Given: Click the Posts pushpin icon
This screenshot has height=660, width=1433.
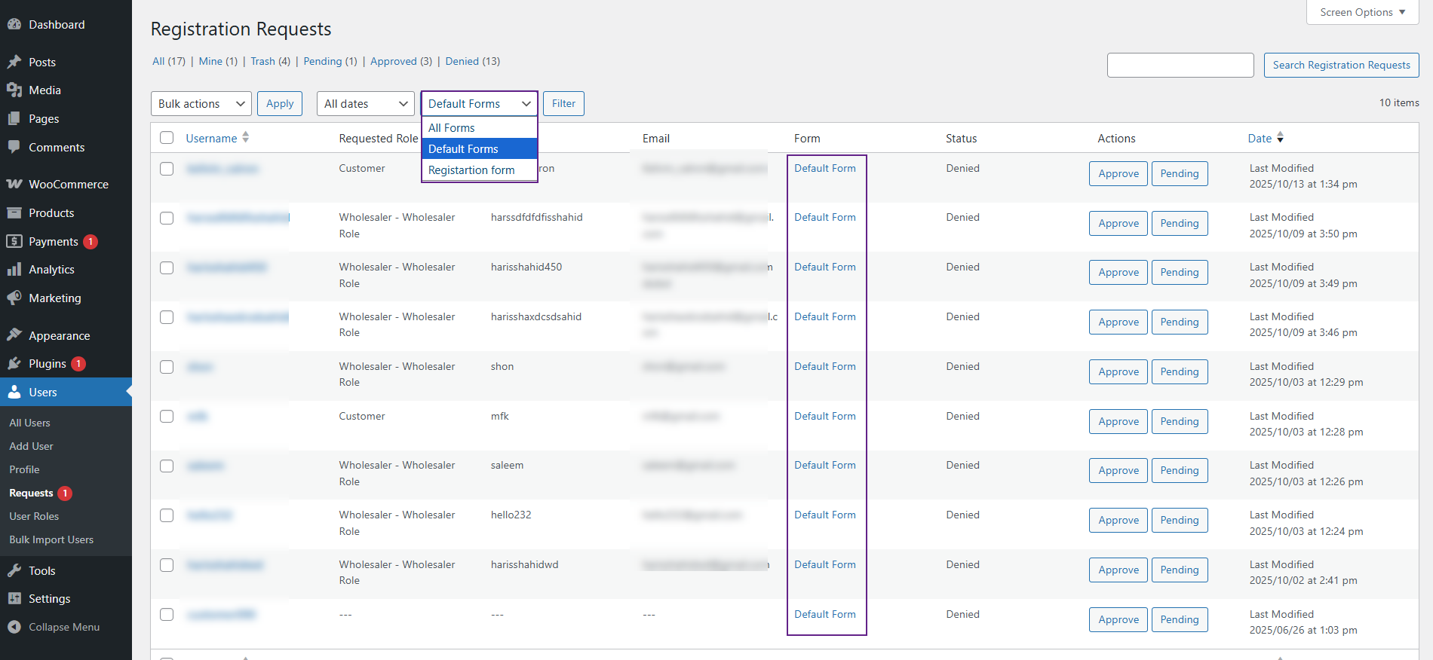Looking at the screenshot, I should coord(14,62).
